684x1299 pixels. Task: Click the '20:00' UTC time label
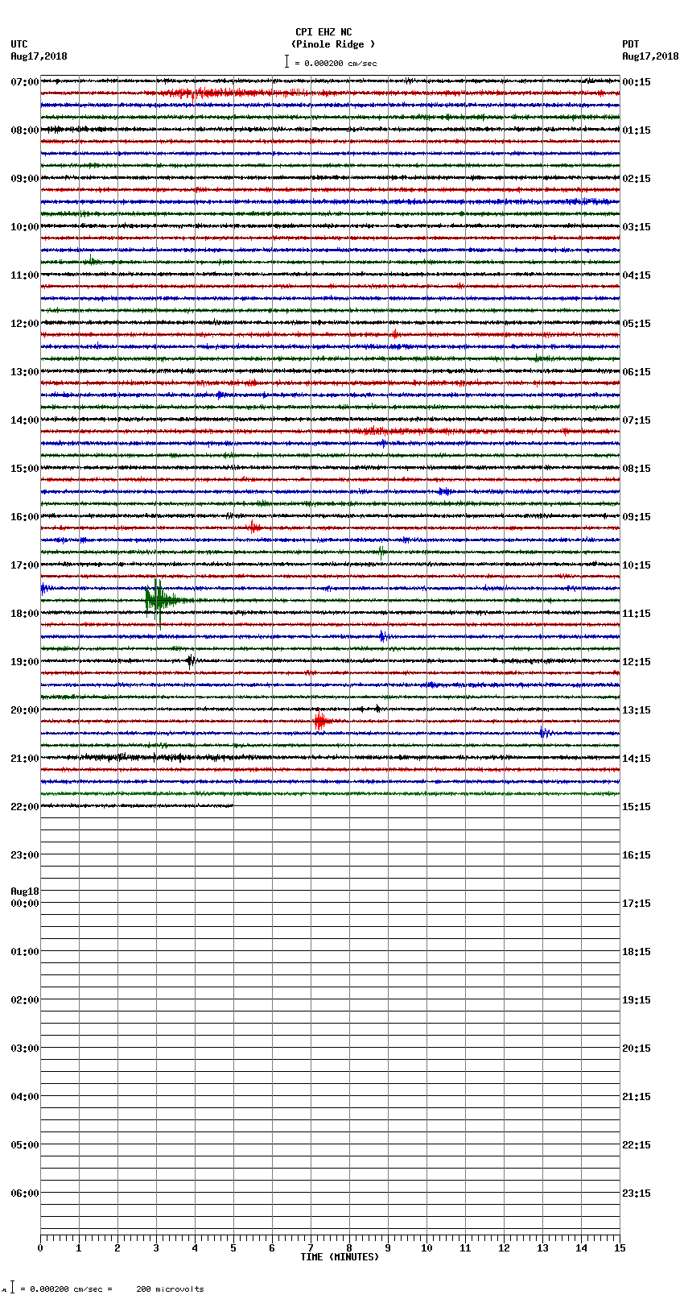coord(25,710)
